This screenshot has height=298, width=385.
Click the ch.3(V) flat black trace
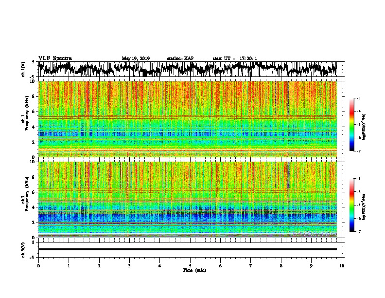pyautogui.click(x=188, y=249)
